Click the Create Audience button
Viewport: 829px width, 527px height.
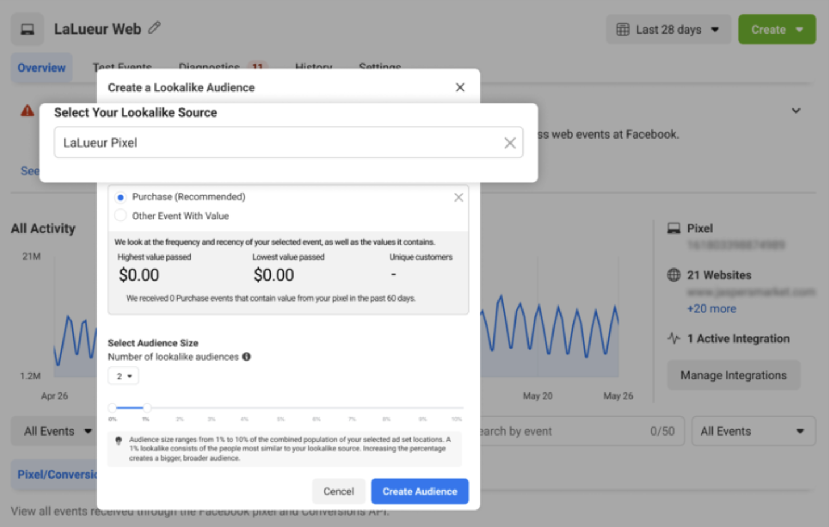pyautogui.click(x=420, y=491)
